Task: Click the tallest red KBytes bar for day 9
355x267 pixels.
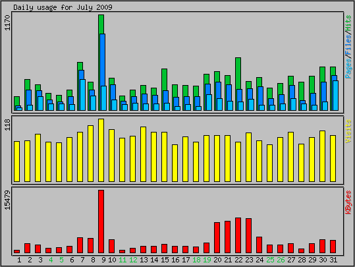Action: click(x=101, y=222)
